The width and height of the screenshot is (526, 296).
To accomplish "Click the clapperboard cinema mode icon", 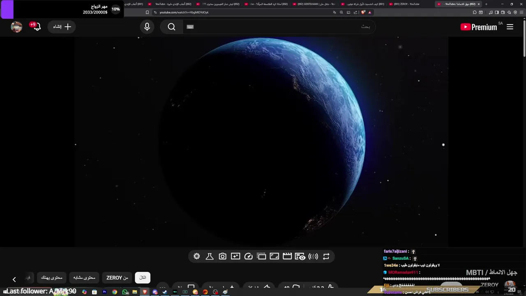I will point(287,257).
